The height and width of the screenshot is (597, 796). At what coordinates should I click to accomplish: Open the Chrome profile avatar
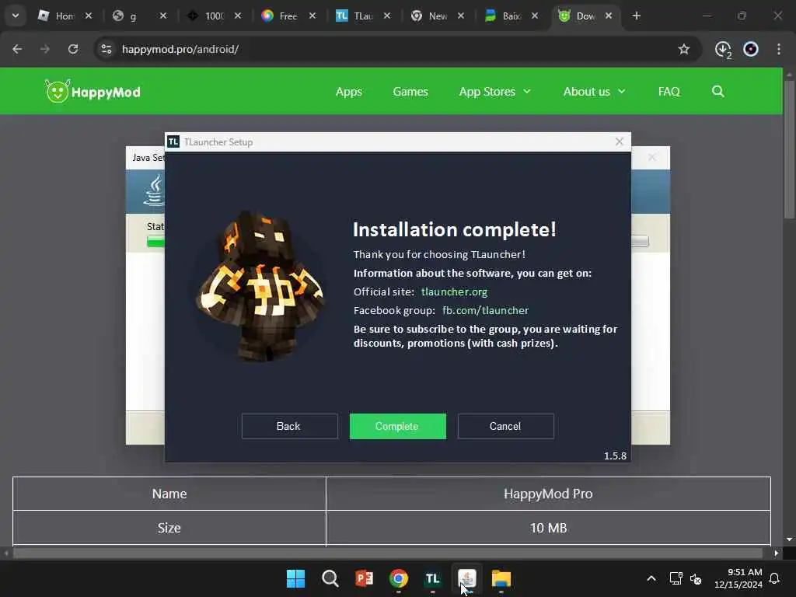click(x=751, y=49)
